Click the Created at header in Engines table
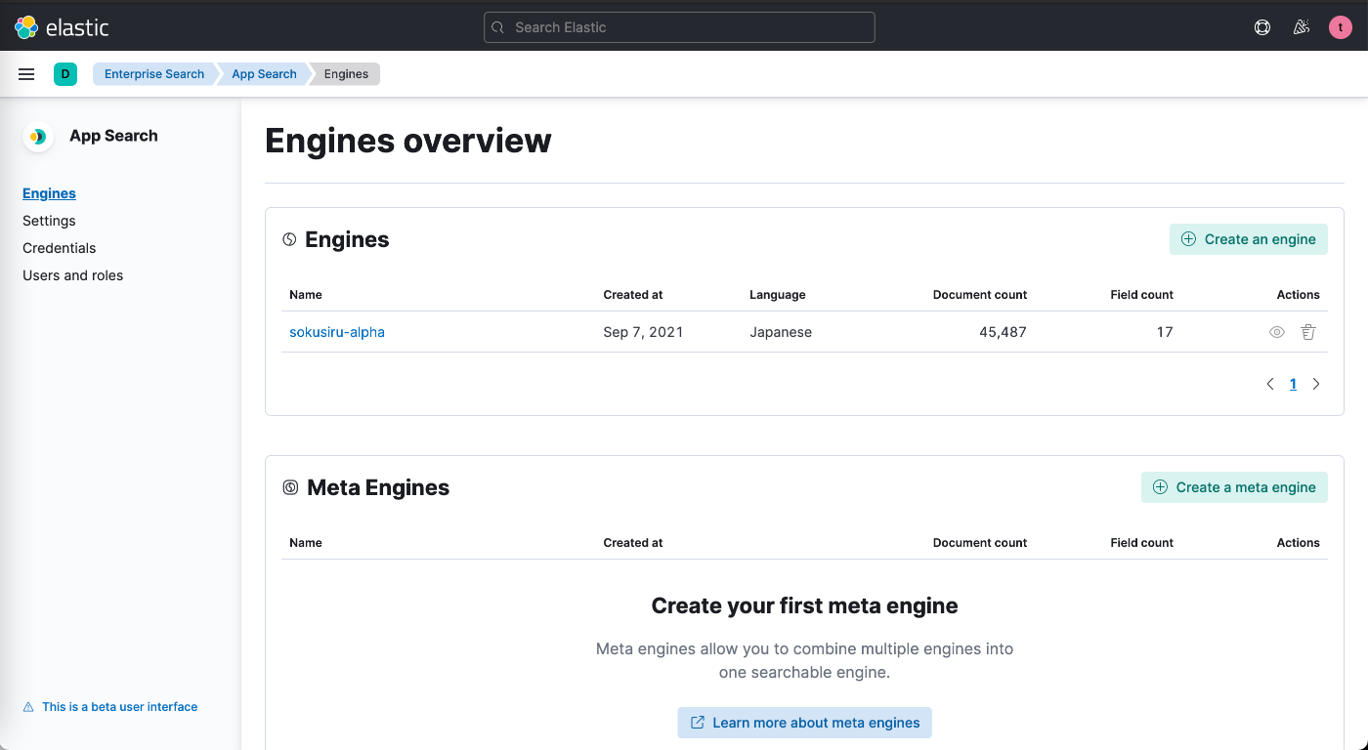 (633, 295)
